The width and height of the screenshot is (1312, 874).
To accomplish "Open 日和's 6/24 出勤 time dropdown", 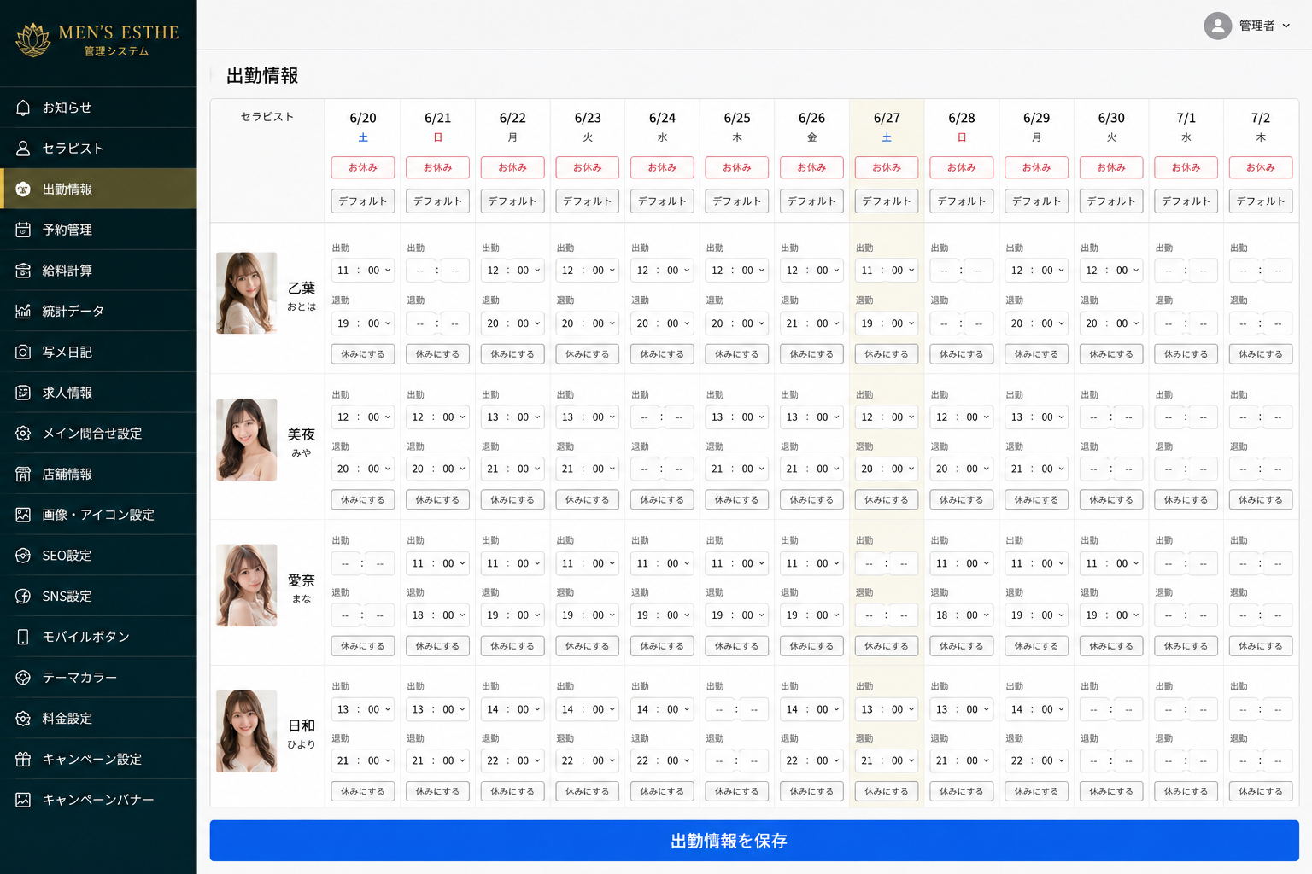I will coord(662,709).
